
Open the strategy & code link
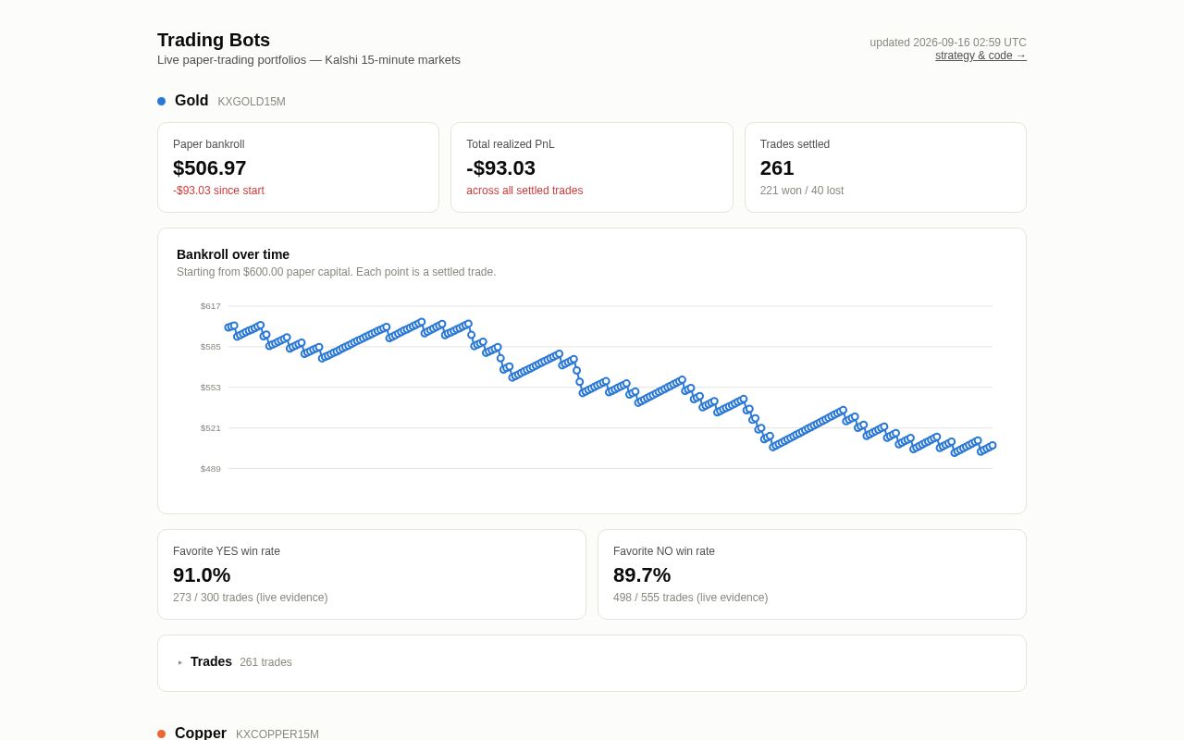[980, 55]
